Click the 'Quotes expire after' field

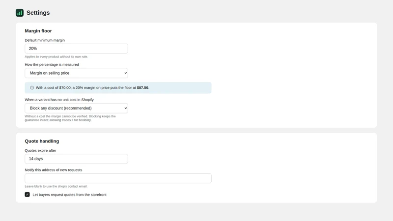[x=76, y=159]
